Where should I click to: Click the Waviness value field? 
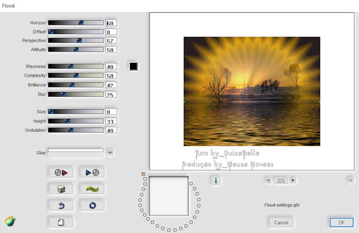(x=111, y=66)
